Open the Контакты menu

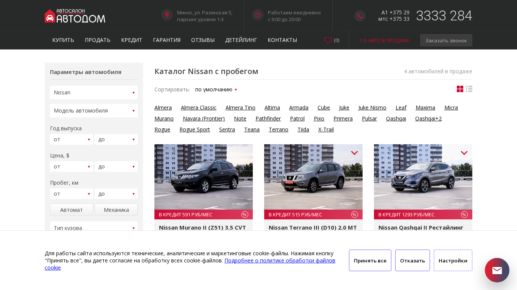pyautogui.click(x=282, y=40)
